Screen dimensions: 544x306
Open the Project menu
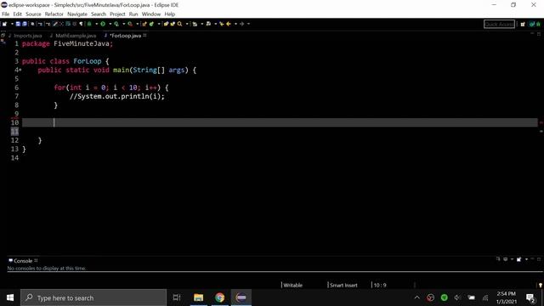(117, 14)
